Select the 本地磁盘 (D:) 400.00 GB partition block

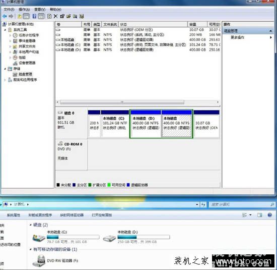point(146,124)
